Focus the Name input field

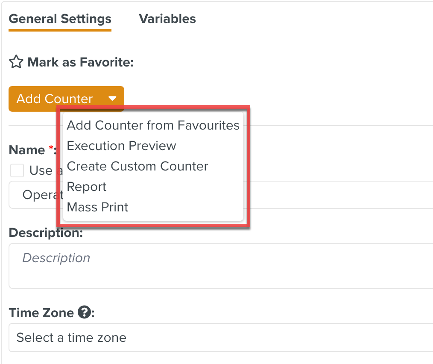(x=221, y=195)
